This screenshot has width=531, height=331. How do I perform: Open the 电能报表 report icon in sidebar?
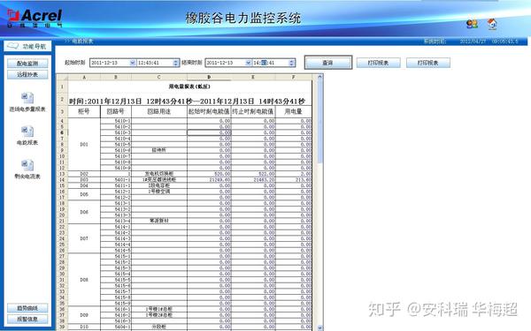[27, 131]
